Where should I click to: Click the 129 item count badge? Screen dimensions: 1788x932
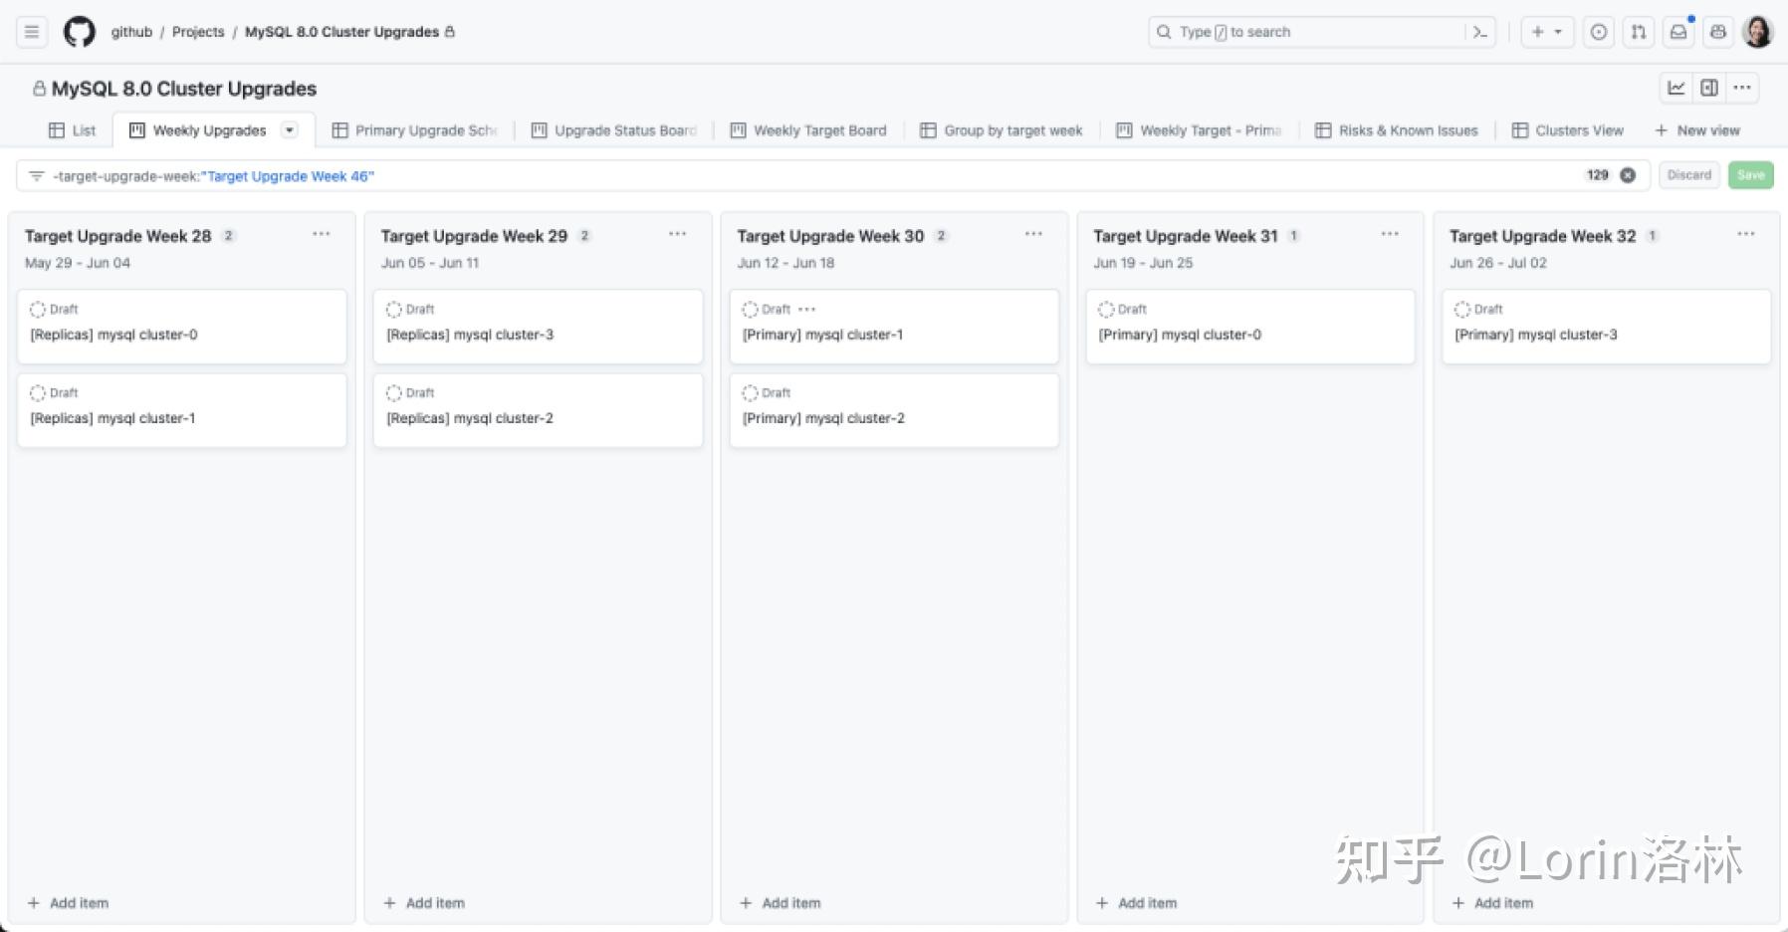tap(1598, 175)
